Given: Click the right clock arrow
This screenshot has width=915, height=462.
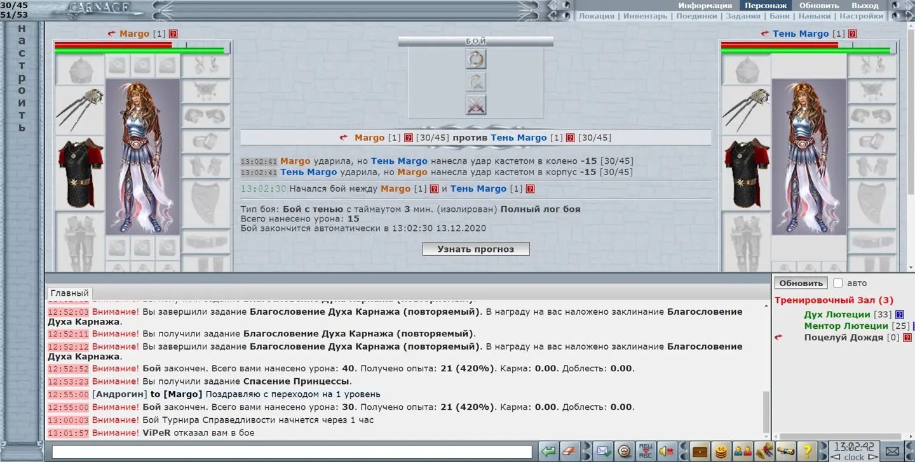Looking at the screenshot, I should (x=872, y=457).
